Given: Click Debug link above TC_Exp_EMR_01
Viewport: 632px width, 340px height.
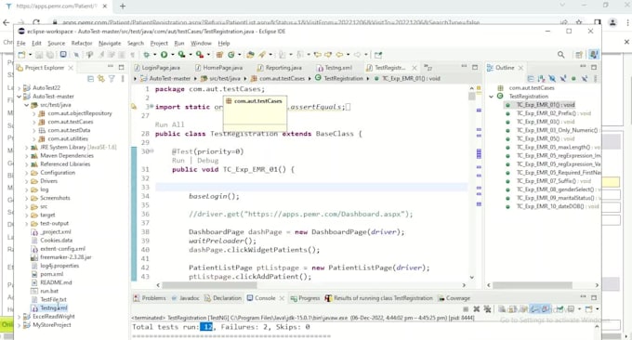Looking at the screenshot, I should point(207,161).
